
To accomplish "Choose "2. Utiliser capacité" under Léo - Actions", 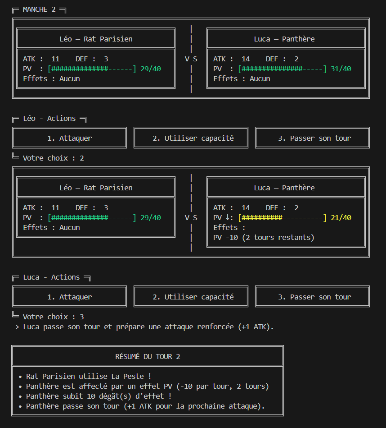I will pyautogui.click(x=191, y=138).
